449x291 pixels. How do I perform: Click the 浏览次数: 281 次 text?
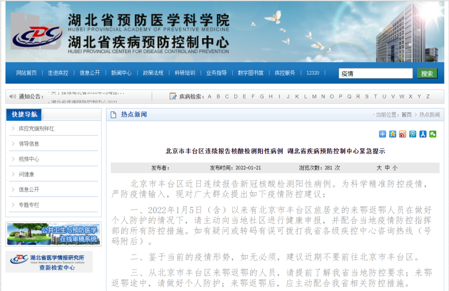pos(319,168)
